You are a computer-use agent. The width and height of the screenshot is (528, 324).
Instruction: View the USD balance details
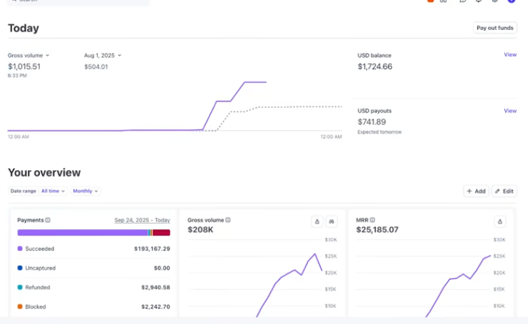coord(510,54)
